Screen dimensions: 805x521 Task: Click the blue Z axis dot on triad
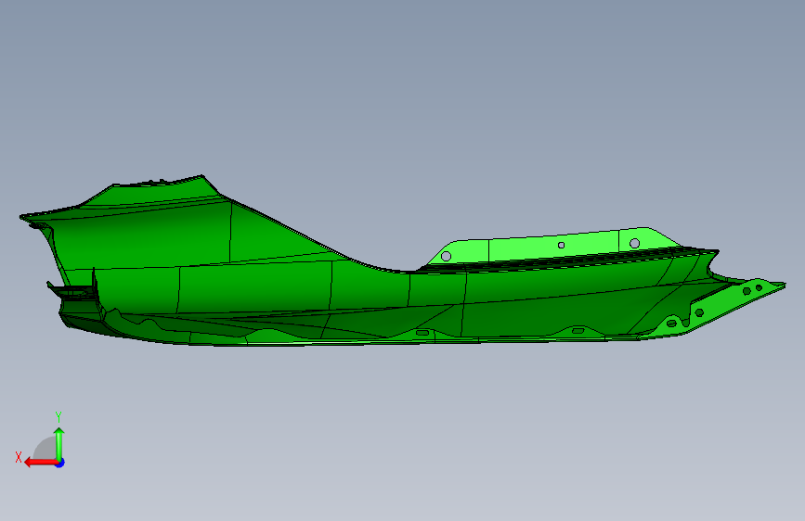(60, 463)
